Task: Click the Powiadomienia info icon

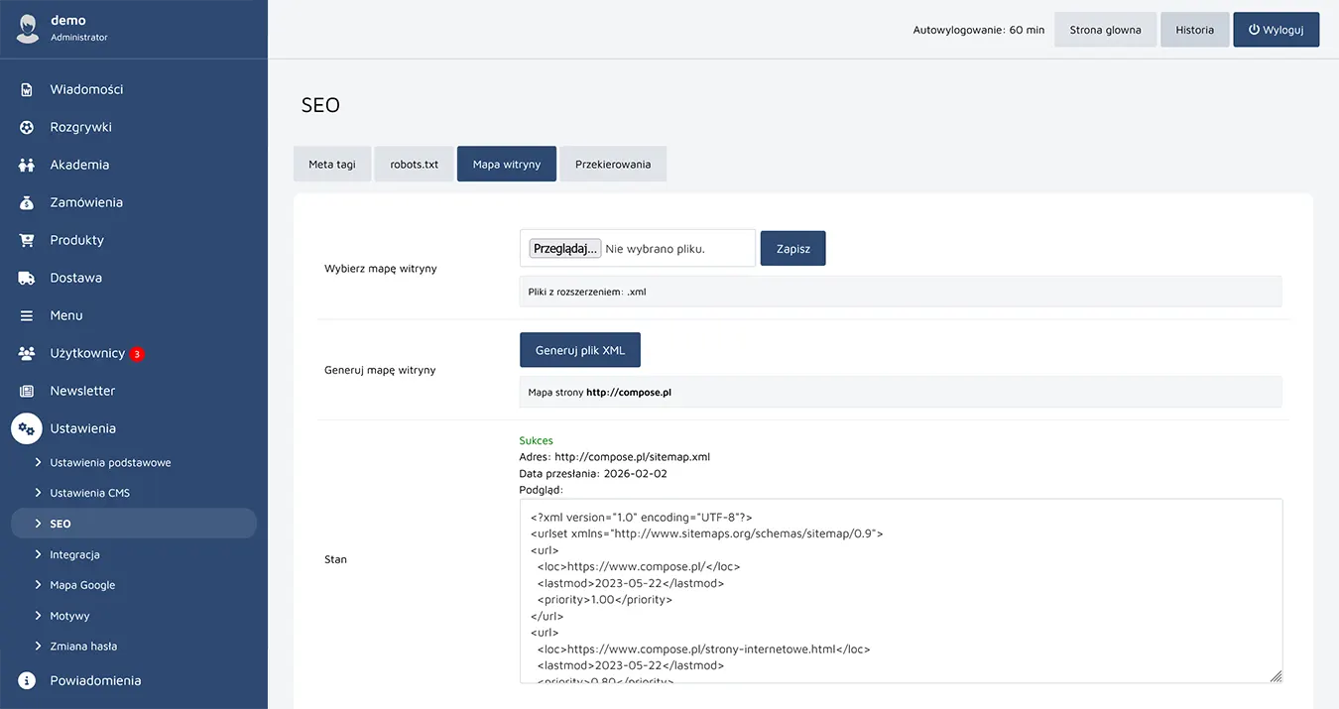Action: 27,681
